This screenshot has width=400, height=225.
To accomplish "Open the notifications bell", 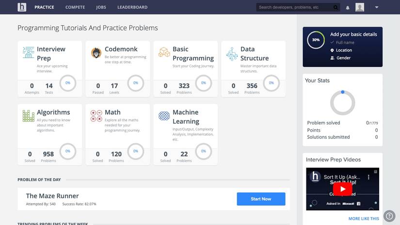I will 348,8.
